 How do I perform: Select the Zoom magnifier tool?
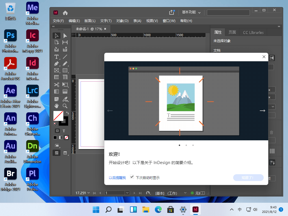(x=65, y=106)
